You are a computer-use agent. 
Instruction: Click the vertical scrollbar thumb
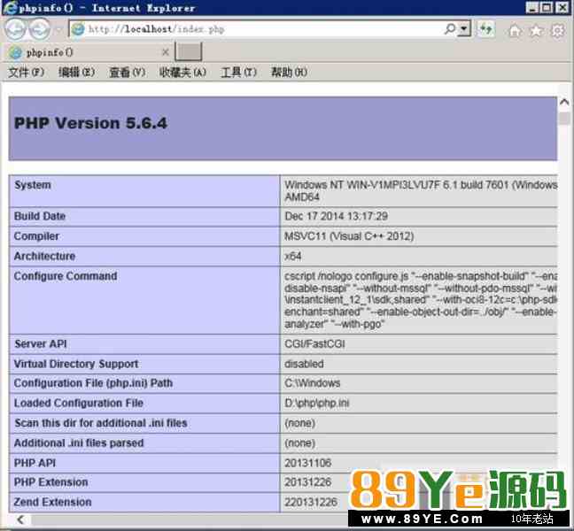pyautogui.click(x=564, y=119)
